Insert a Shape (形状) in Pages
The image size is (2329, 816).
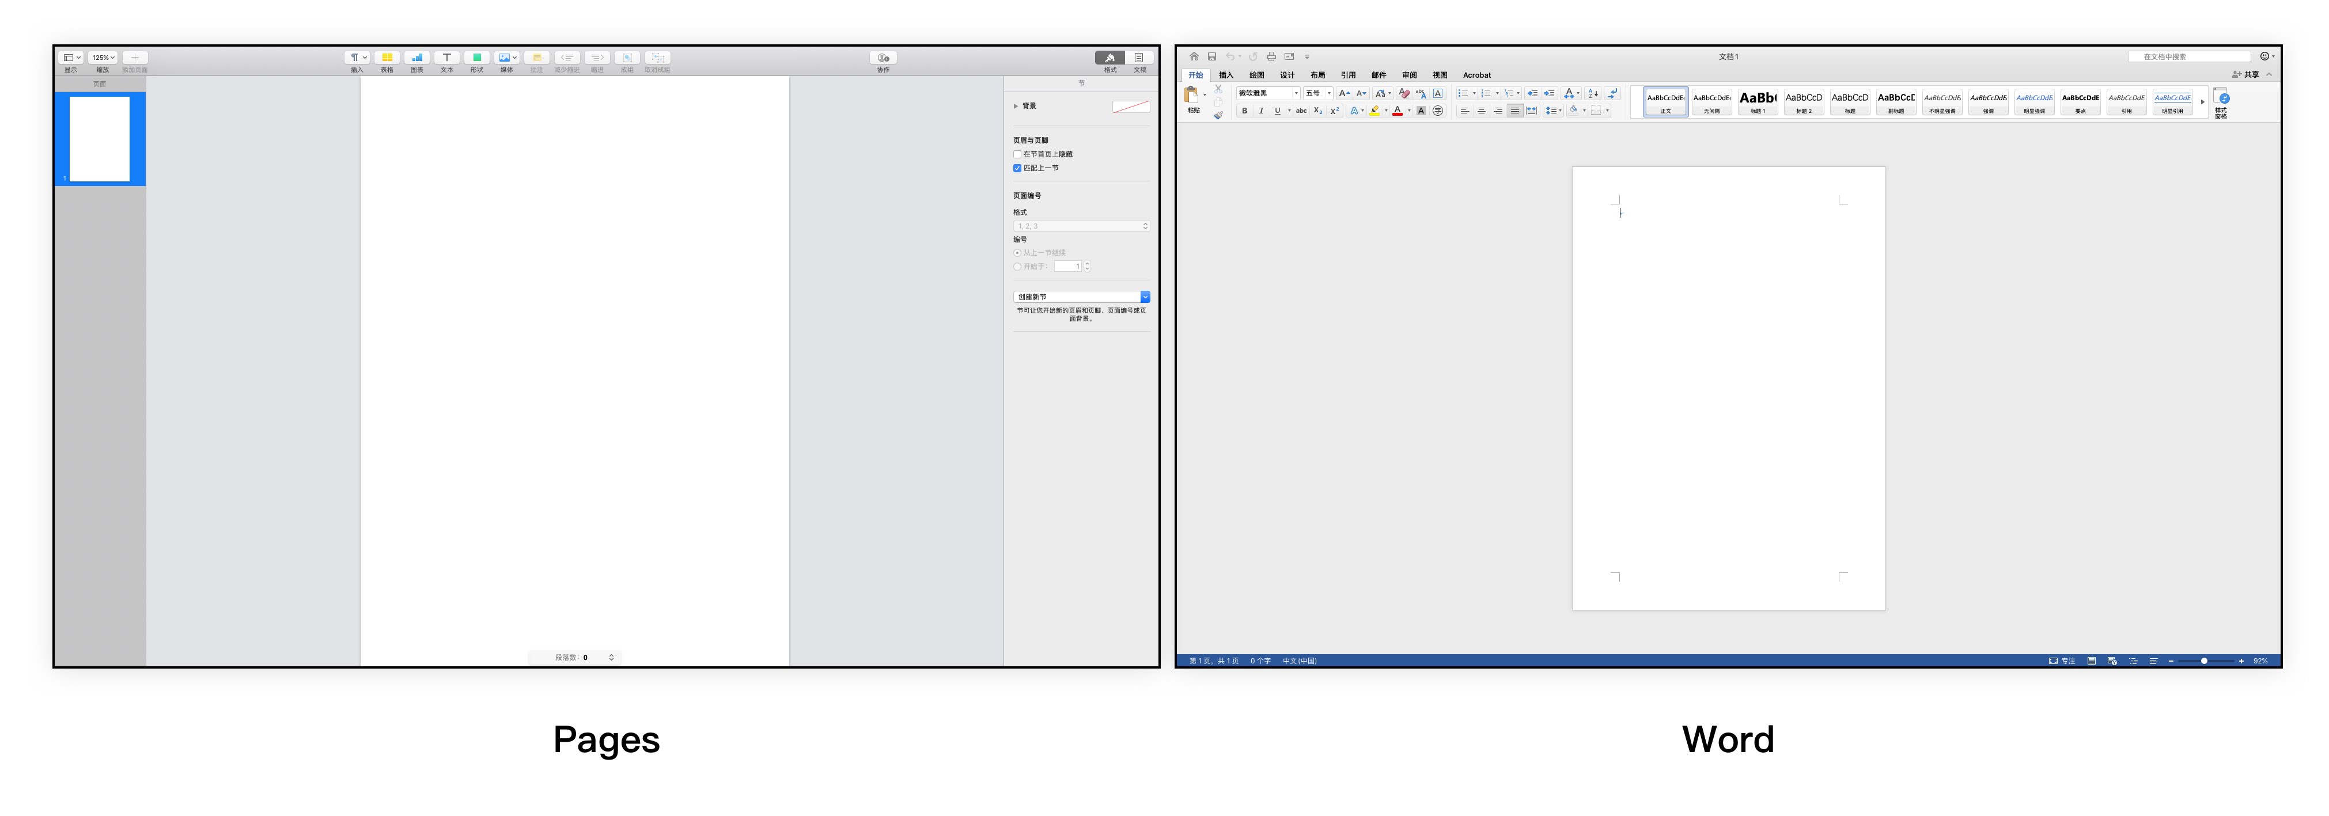pos(476,58)
